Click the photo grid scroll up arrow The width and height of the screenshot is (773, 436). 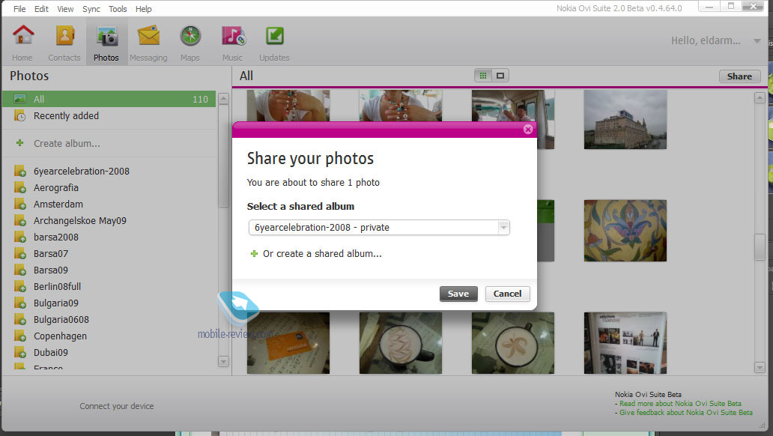pyautogui.click(x=760, y=98)
